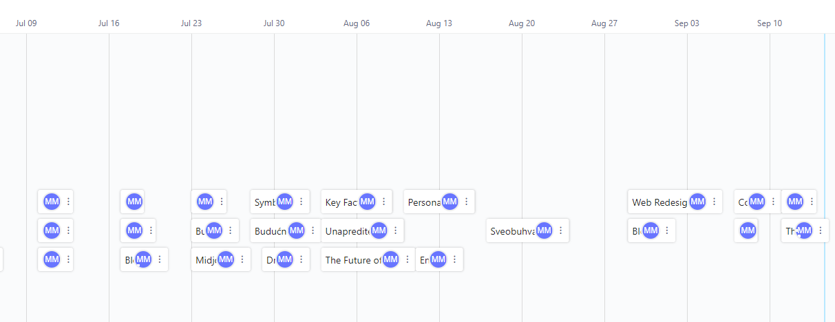Screen dimensions: 835x322
Task: Open the Unapredite card title
Action: pos(348,231)
